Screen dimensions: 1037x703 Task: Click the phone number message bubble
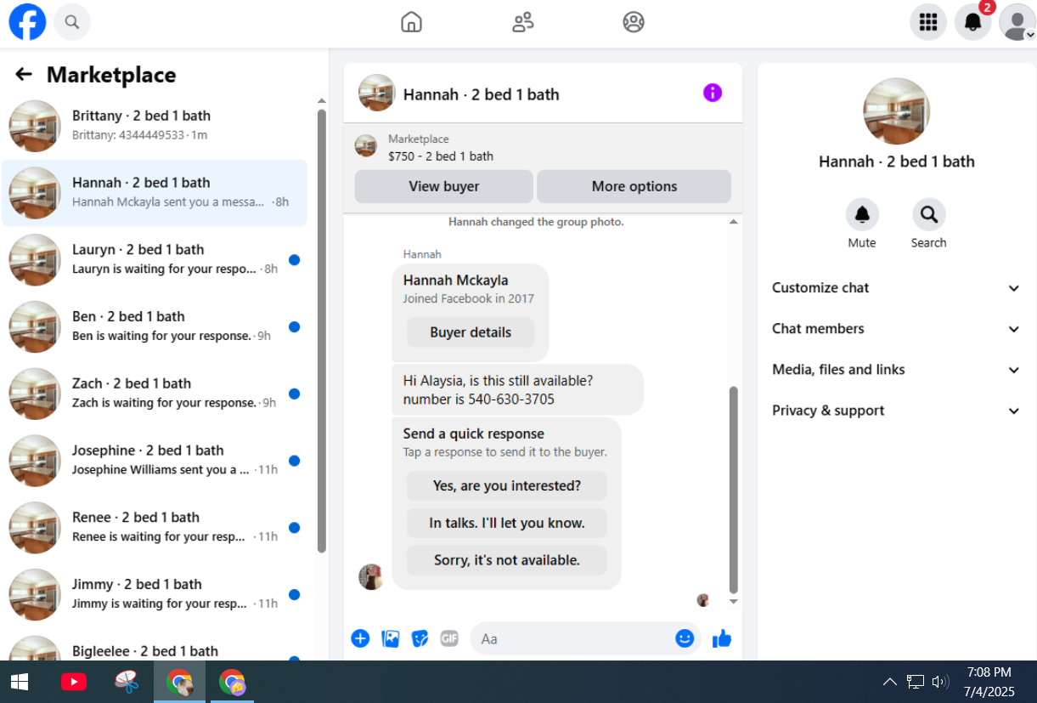pos(518,390)
